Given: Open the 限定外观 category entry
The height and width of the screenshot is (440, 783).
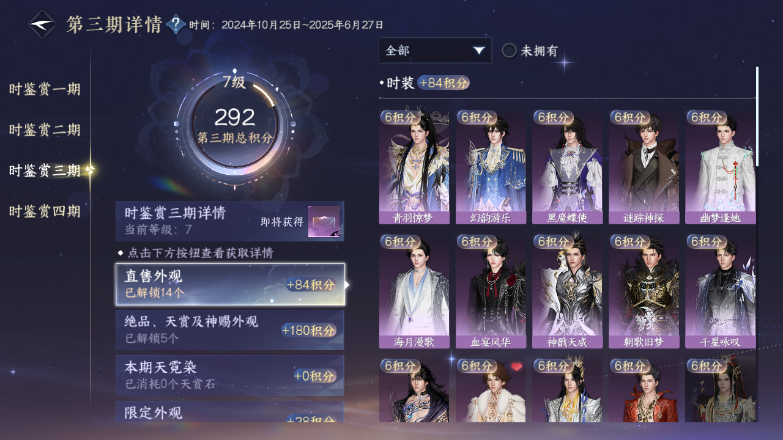Looking at the screenshot, I should [230, 412].
